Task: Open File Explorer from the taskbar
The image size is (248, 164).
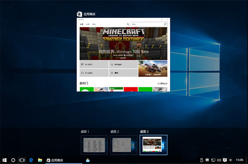Action: (x=40, y=160)
